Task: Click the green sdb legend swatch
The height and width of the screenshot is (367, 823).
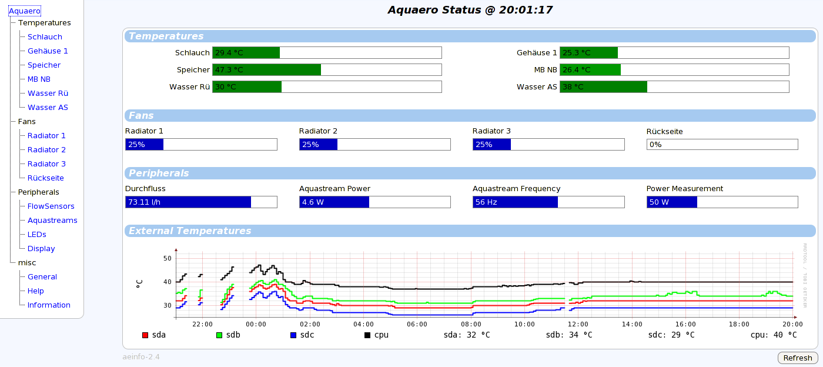Action: (x=219, y=335)
